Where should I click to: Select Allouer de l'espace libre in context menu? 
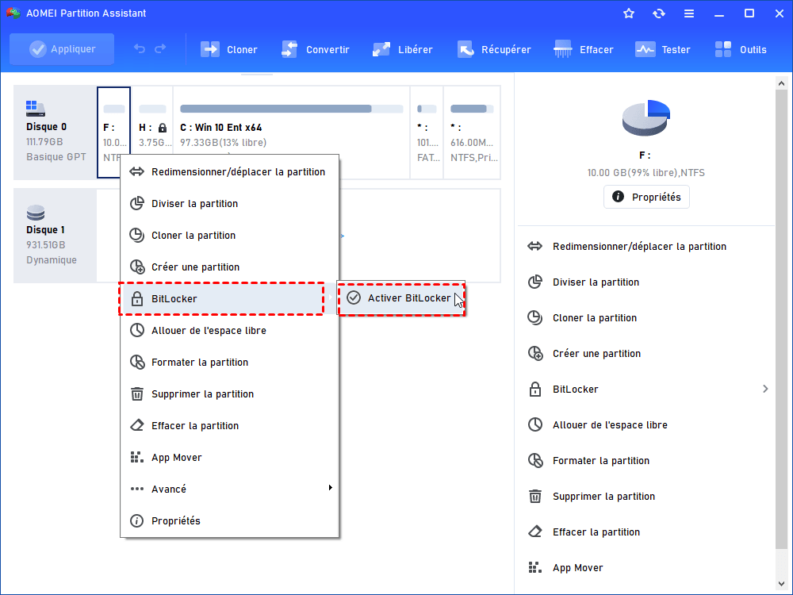pyautogui.click(x=230, y=330)
